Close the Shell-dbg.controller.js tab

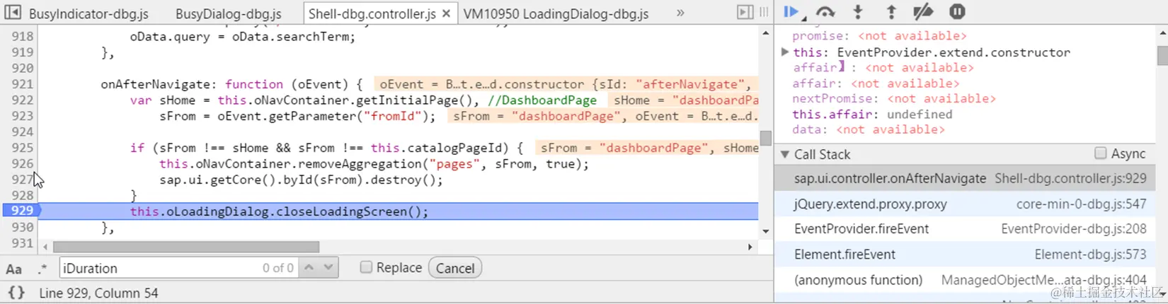click(x=446, y=13)
